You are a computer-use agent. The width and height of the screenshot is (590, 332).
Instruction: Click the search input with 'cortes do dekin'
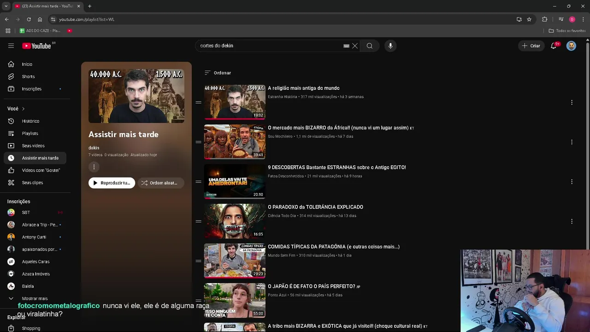[270, 46]
